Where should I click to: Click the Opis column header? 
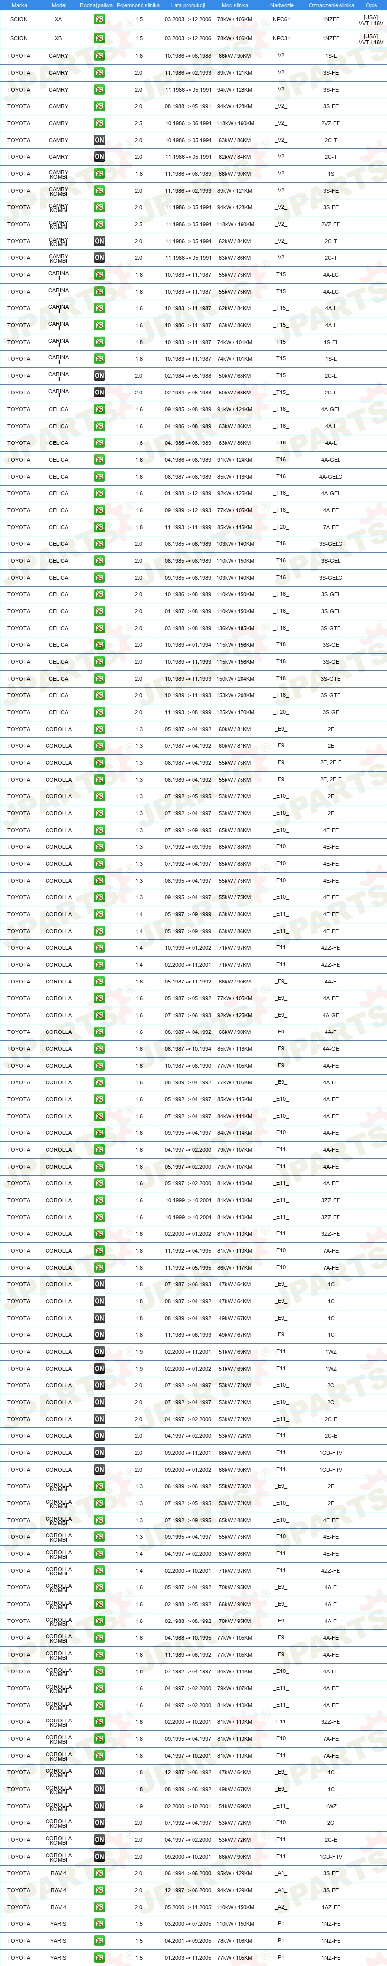(371, 5)
